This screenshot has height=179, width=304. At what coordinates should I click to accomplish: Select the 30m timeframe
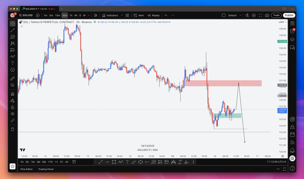[x=65, y=15]
